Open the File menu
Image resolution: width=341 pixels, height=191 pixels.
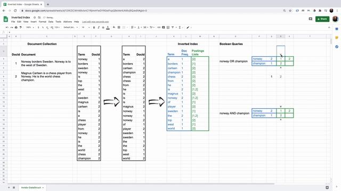coord(13,22)
